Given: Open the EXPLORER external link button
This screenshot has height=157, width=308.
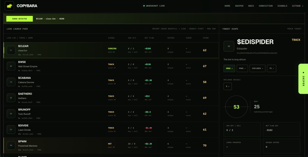Looking at the screenshot, I should (x=257, y=68).
